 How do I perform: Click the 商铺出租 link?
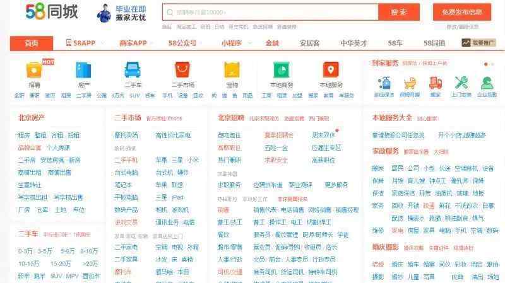[30, 172]
